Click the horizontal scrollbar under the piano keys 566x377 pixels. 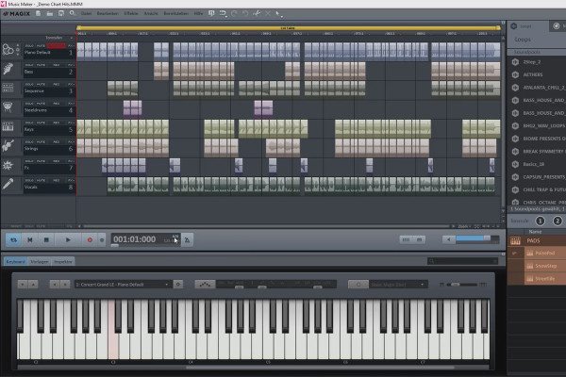320,368
